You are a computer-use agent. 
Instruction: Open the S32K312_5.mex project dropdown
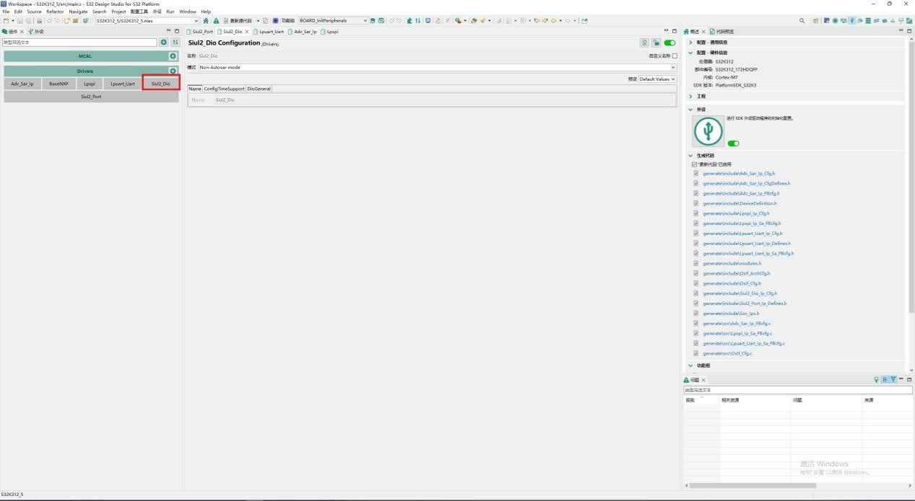[147, 21]
